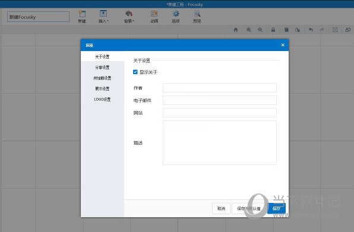The width and height of the screenshot is (354, 232).
Task: Click the 取消 (Cancel) button
Action: [221, 208]
